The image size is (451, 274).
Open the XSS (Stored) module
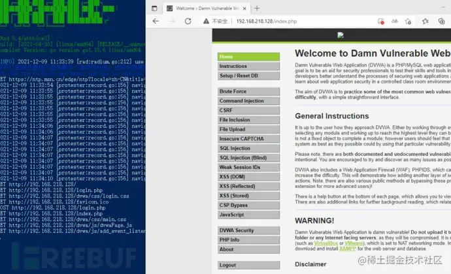click(248, 196)
